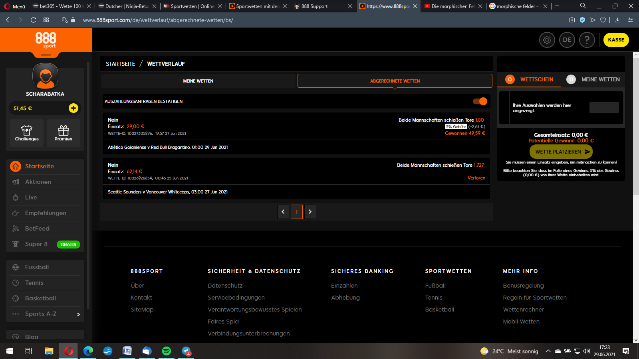This screenshot has height=359, width=639.
Task: Click the browser back arrow
Action: (8, 20)
